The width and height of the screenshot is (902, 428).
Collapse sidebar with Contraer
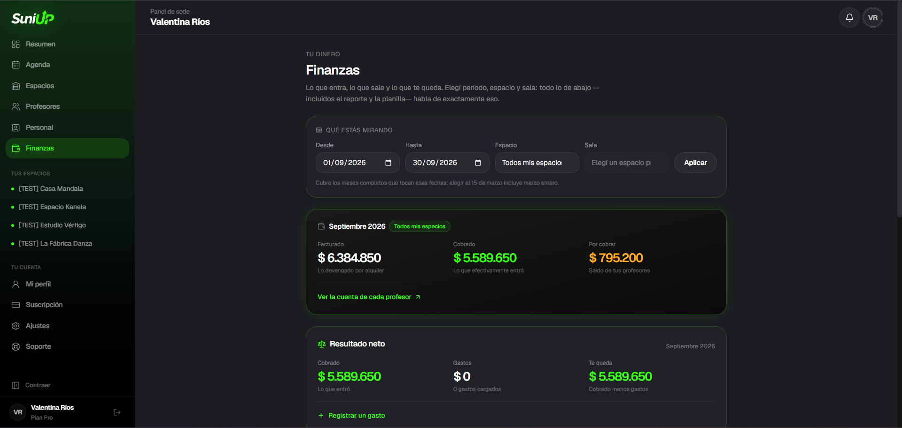click(x=67, y=385)
